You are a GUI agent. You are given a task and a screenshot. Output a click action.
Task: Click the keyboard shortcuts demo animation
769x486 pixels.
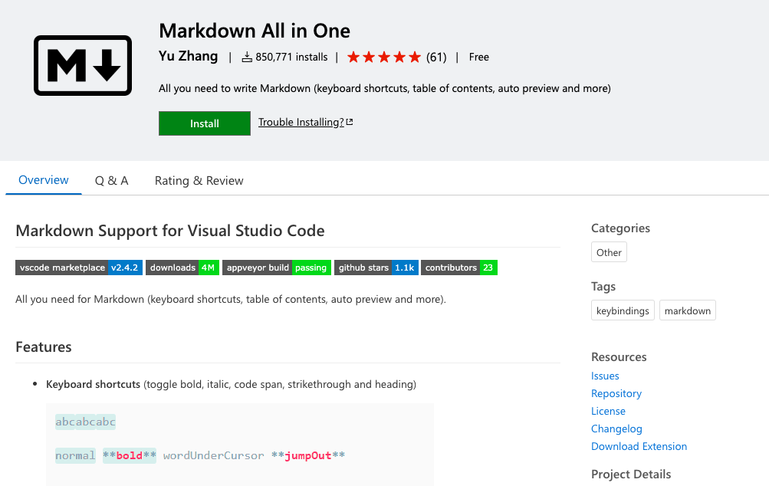240,445
